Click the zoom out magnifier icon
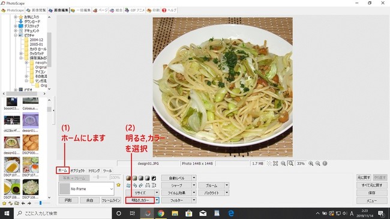The image size is (390, 219). tap(317, 164)
